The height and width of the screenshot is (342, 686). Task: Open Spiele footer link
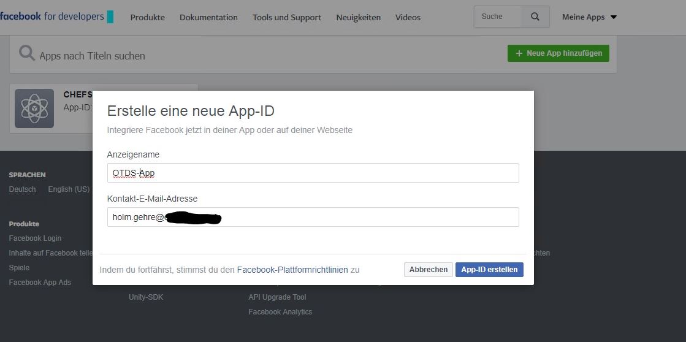[19, 268]
